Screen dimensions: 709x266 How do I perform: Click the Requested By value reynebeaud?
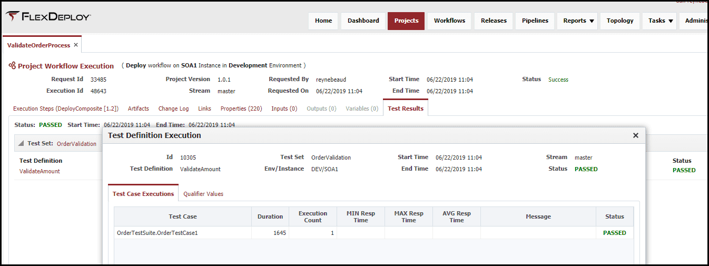pos(331,80)
